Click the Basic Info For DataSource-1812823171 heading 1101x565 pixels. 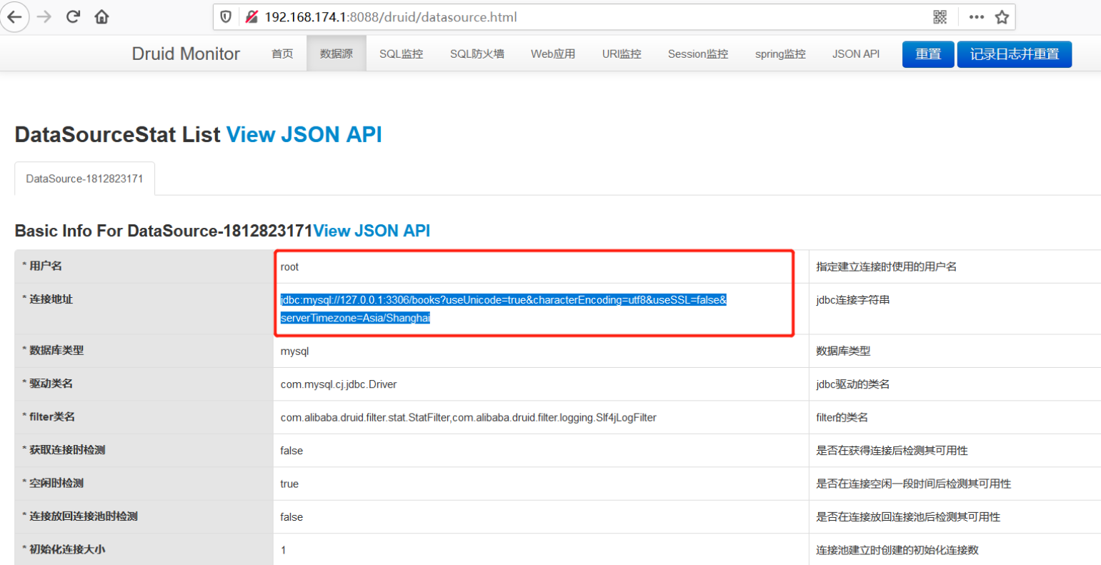pyautogui.click(x=164, y=231)
